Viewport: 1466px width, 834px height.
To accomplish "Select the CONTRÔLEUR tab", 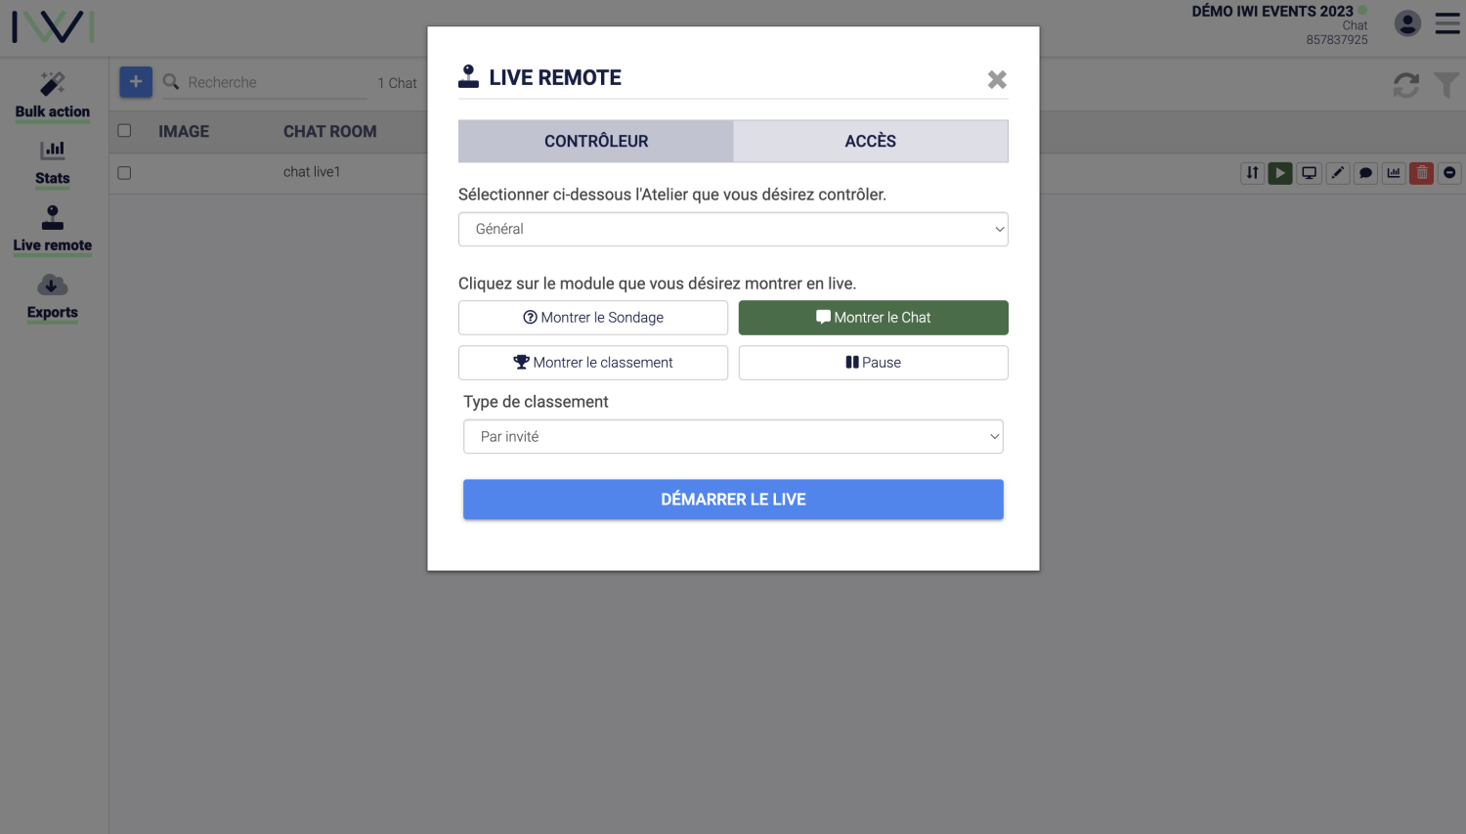I will point(596,141).
